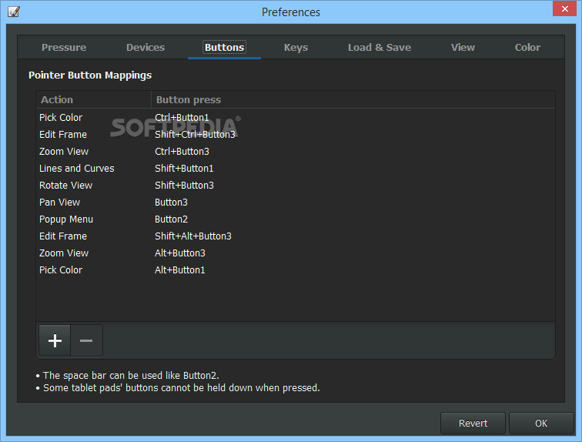Remove the selected button mapping
Viewport: 582px width, 442px height.
click(86, 340)
